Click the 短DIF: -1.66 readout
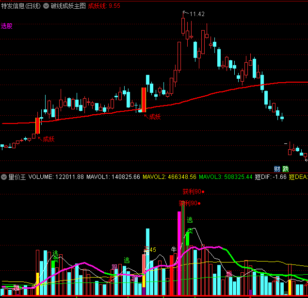308x298 pixels. (x=271, y=177)
